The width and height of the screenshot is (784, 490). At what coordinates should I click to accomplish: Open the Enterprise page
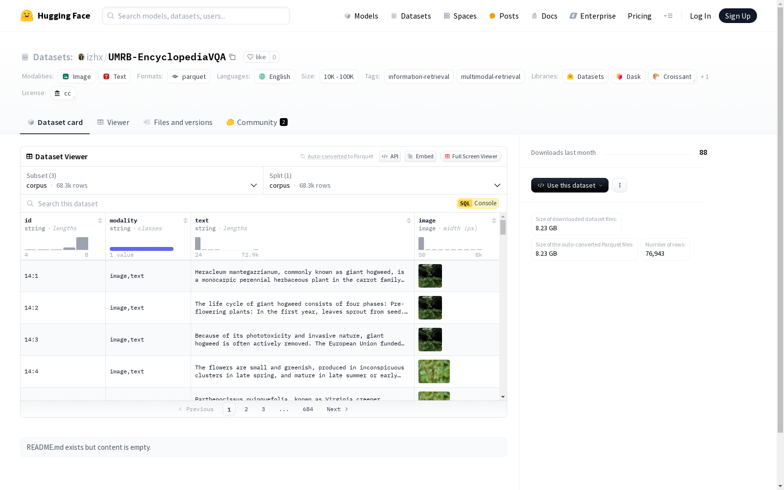click(592, 16)
